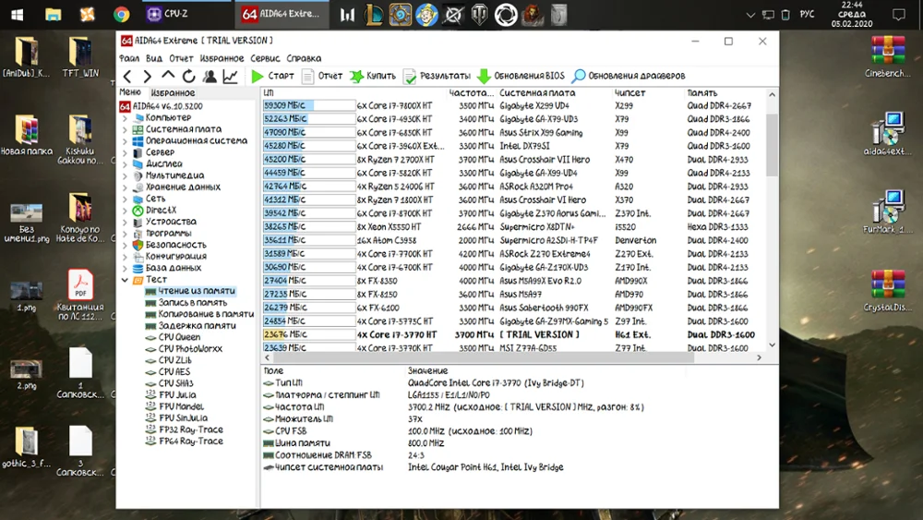
Task: Expand the Безопасность tree node
Action: pyautogui.click(x=125, y=245)
